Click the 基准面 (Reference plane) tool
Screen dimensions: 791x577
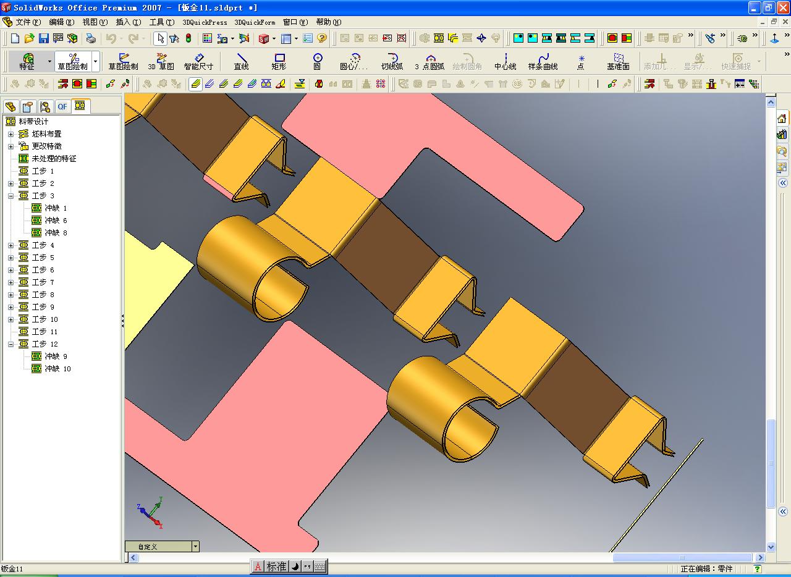click(x=618, y=62)
